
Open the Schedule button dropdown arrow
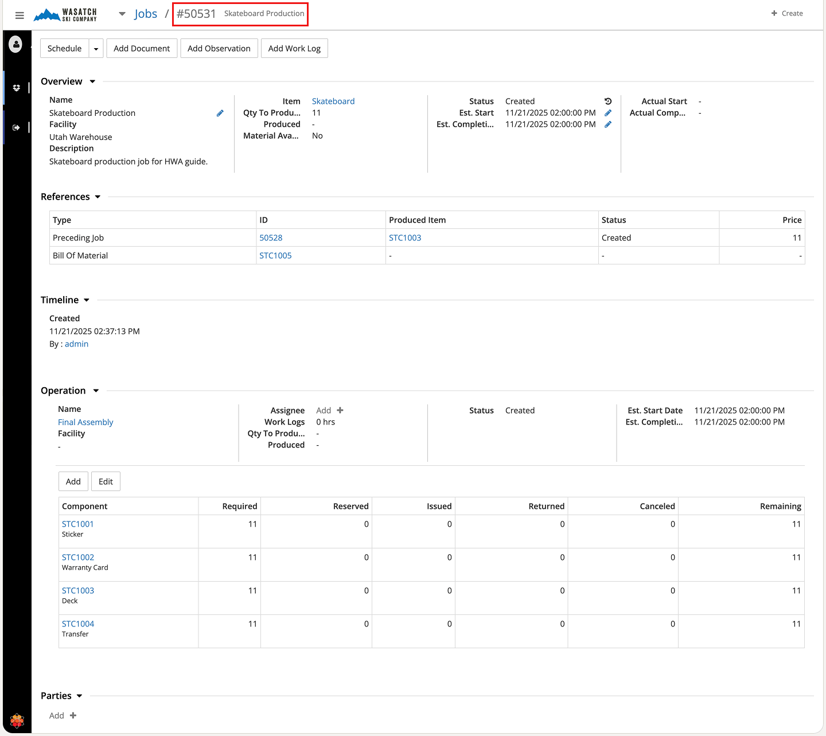tap(96, 49)
